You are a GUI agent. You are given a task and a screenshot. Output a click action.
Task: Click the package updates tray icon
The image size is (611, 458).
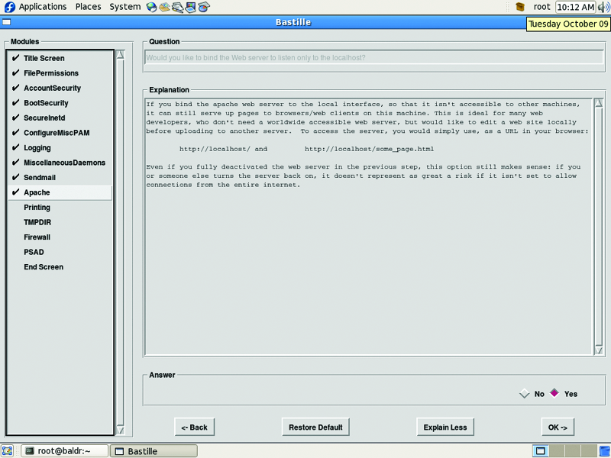[520, 7]
